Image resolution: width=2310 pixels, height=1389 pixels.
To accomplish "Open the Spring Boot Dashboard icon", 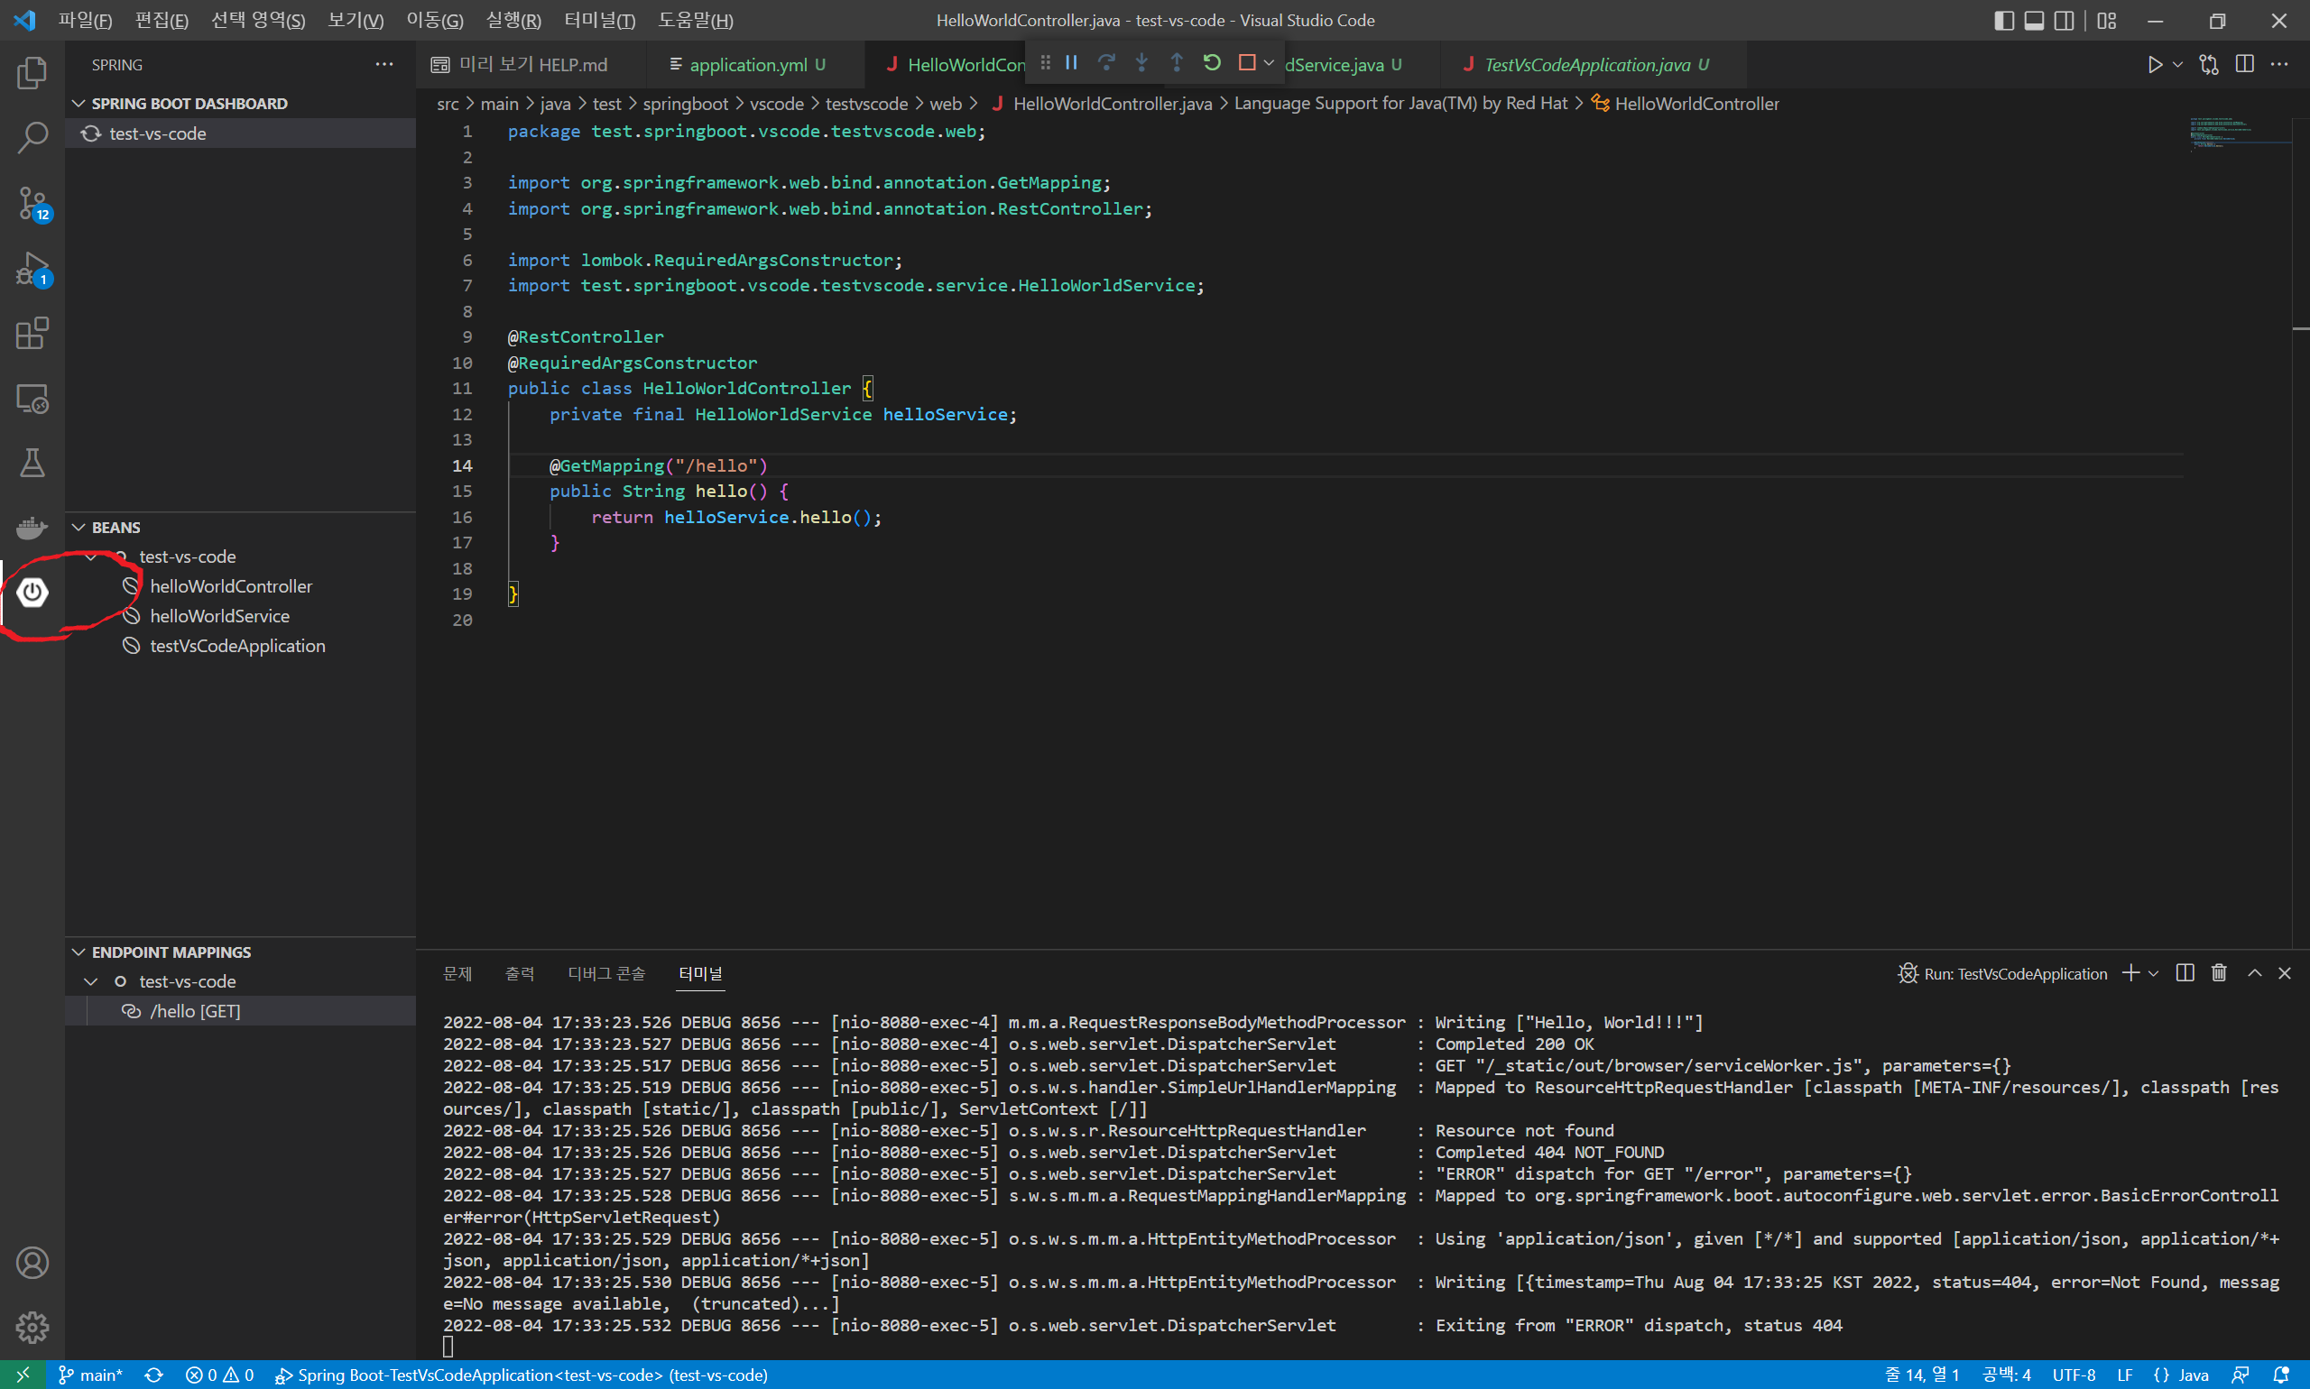I will [32, 593].
